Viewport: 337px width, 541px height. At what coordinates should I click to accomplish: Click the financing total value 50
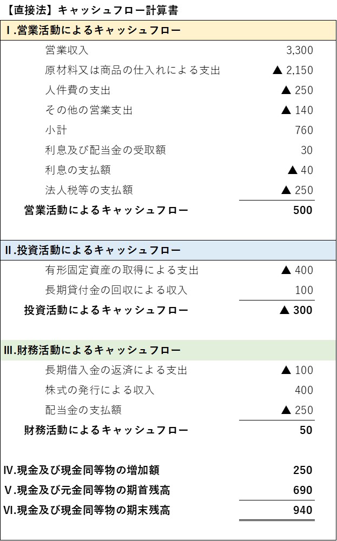(x=306, y=430)
